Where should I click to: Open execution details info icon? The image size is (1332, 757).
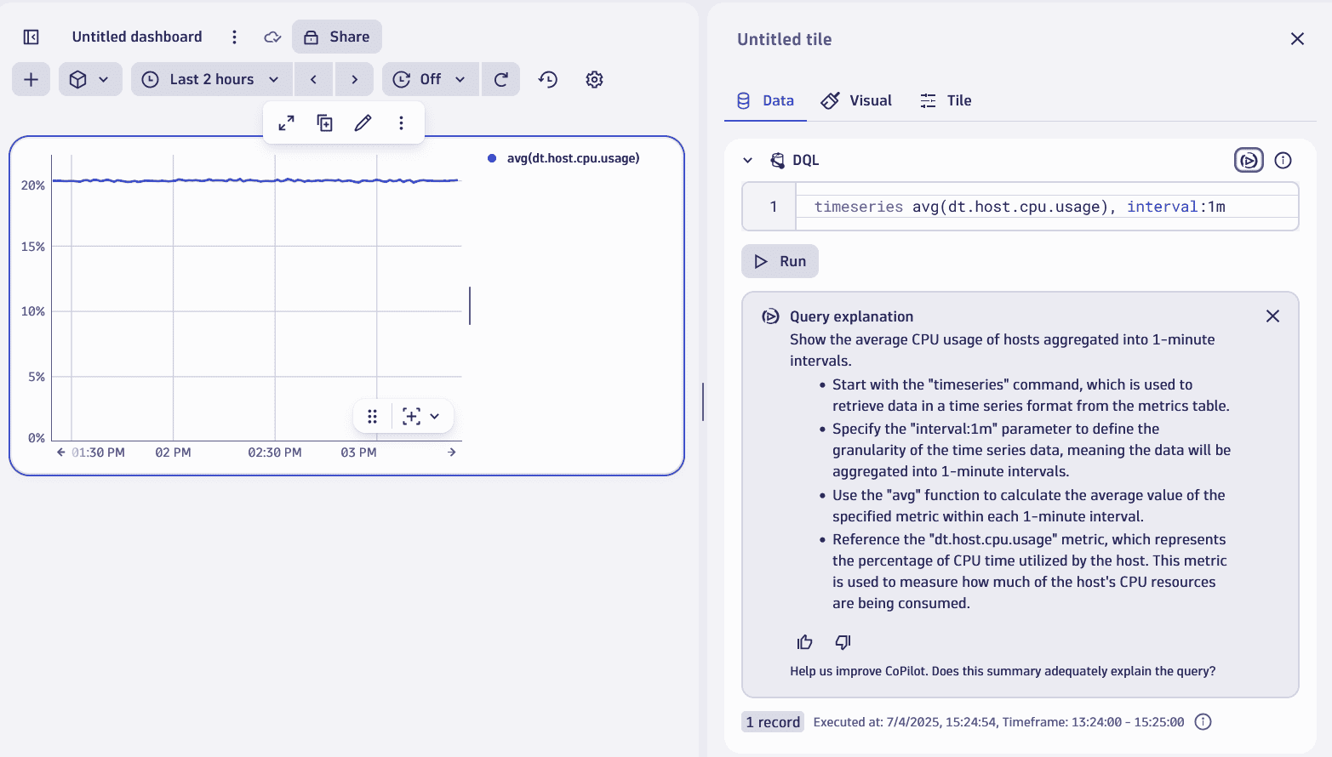(1203, 722)
